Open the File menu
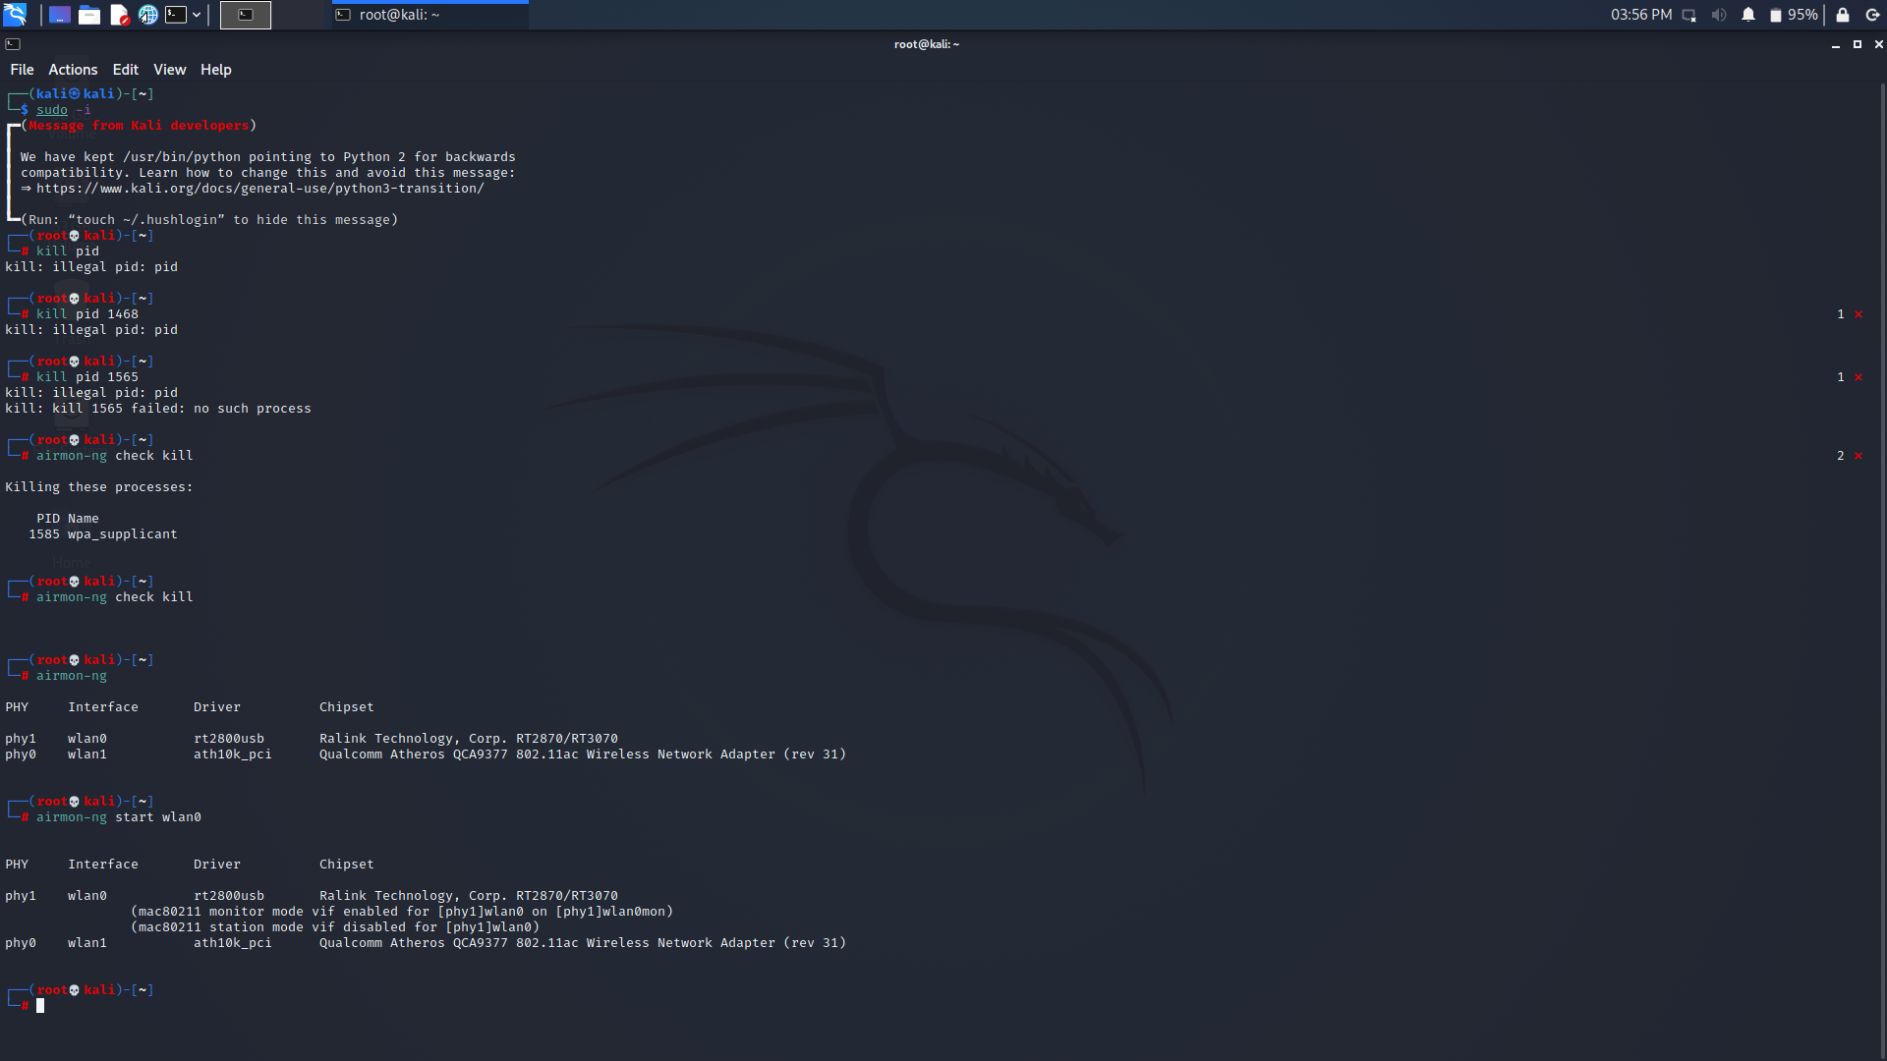 (22, 70)
